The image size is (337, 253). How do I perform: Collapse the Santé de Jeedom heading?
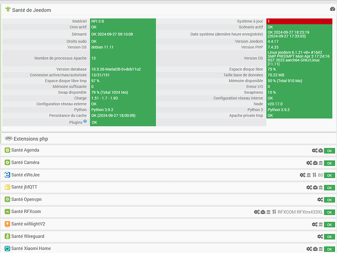point(31,10)
